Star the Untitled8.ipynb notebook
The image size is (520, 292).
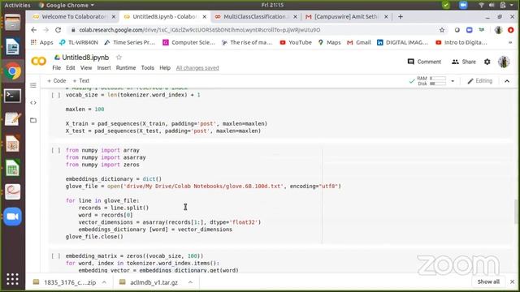tap(119, 58)
